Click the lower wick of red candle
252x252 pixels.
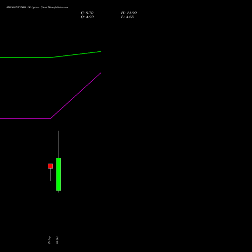(x=50, y=175)
